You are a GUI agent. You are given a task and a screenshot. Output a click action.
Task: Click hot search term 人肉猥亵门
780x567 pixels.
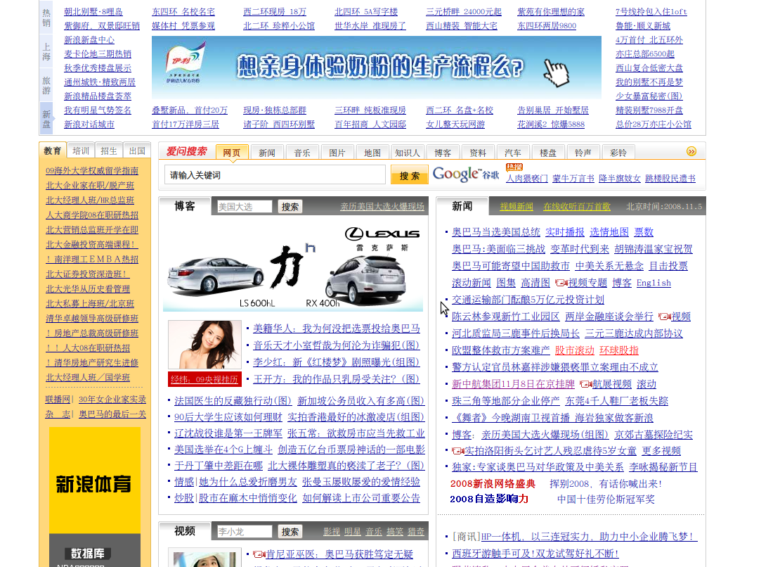(527, 178)
